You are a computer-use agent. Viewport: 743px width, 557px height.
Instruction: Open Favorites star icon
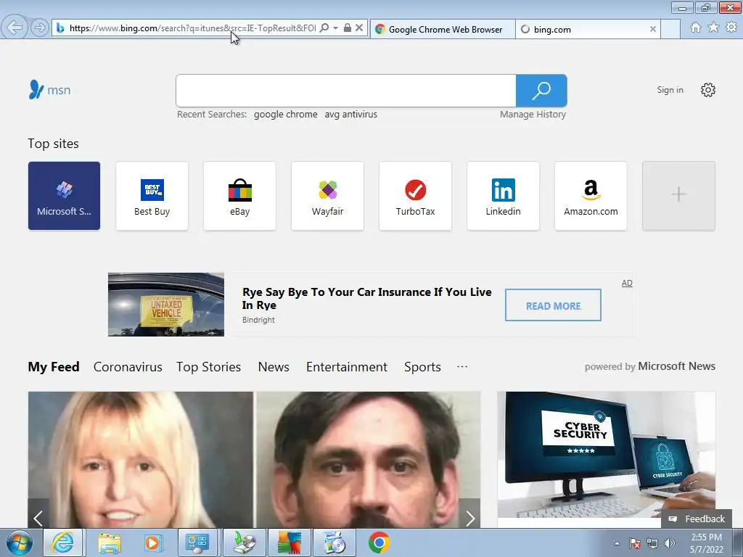(713, 28)
